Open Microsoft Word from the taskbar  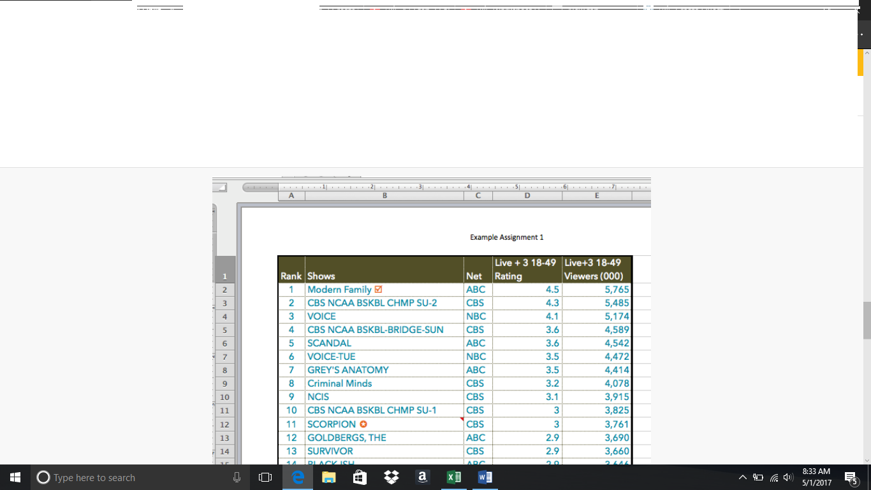[485, 477]
